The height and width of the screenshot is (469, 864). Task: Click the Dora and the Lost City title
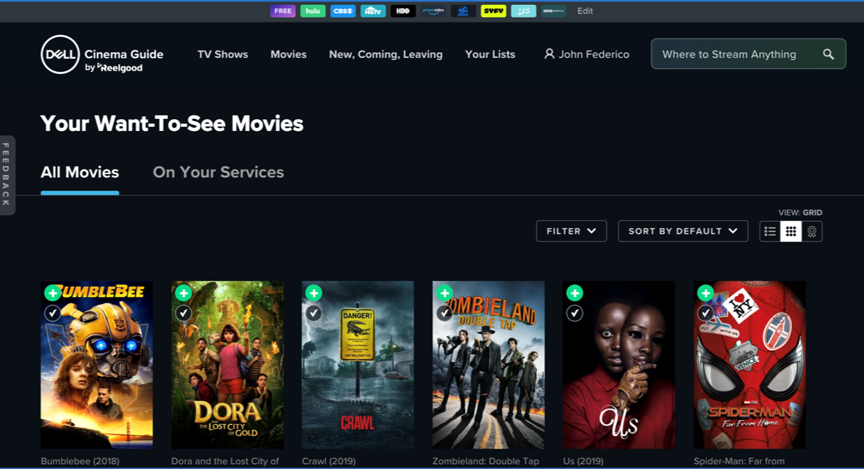225,461
